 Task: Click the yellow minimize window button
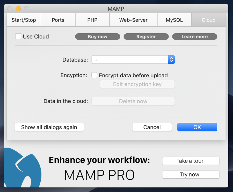[18, 9]
